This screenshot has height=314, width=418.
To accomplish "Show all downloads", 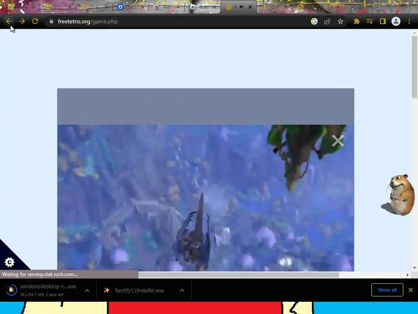I will click(x=387, y=290).
